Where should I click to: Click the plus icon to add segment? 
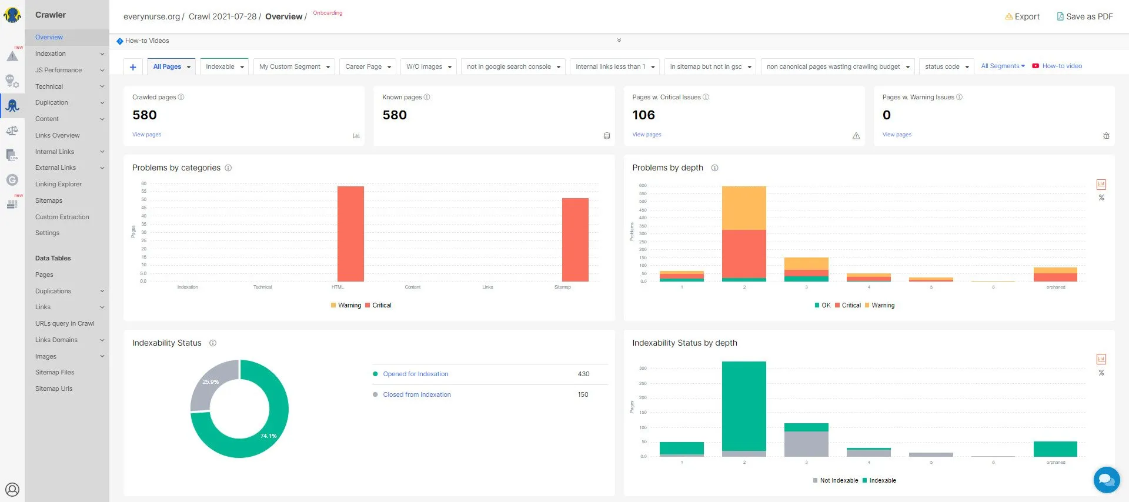pos(133,67)
